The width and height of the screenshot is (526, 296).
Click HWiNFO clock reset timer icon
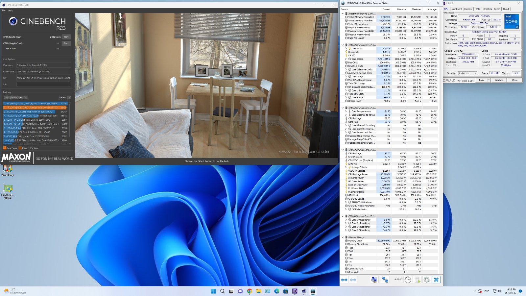408,280
